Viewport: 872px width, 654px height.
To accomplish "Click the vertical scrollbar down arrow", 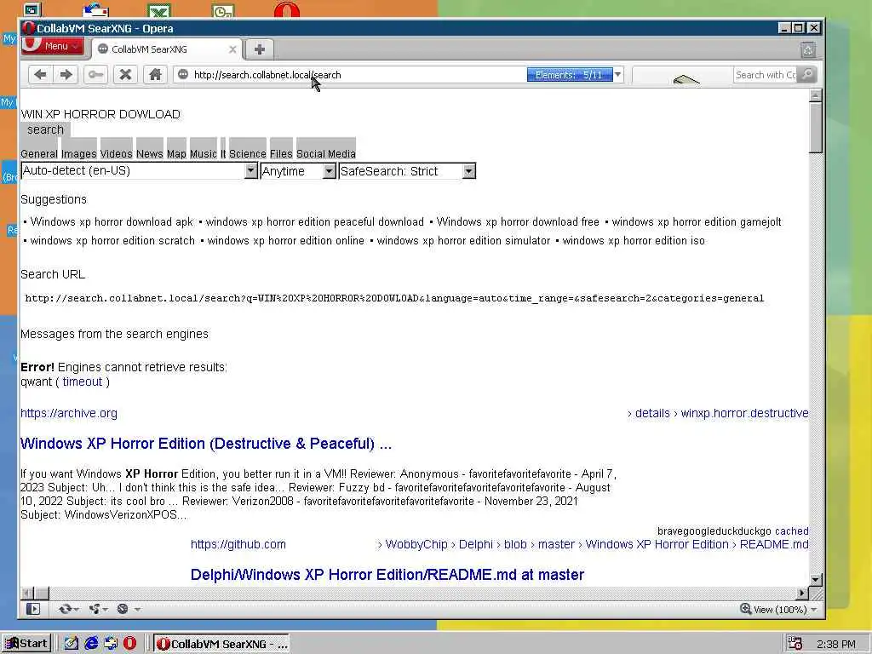I will (815, 579).
